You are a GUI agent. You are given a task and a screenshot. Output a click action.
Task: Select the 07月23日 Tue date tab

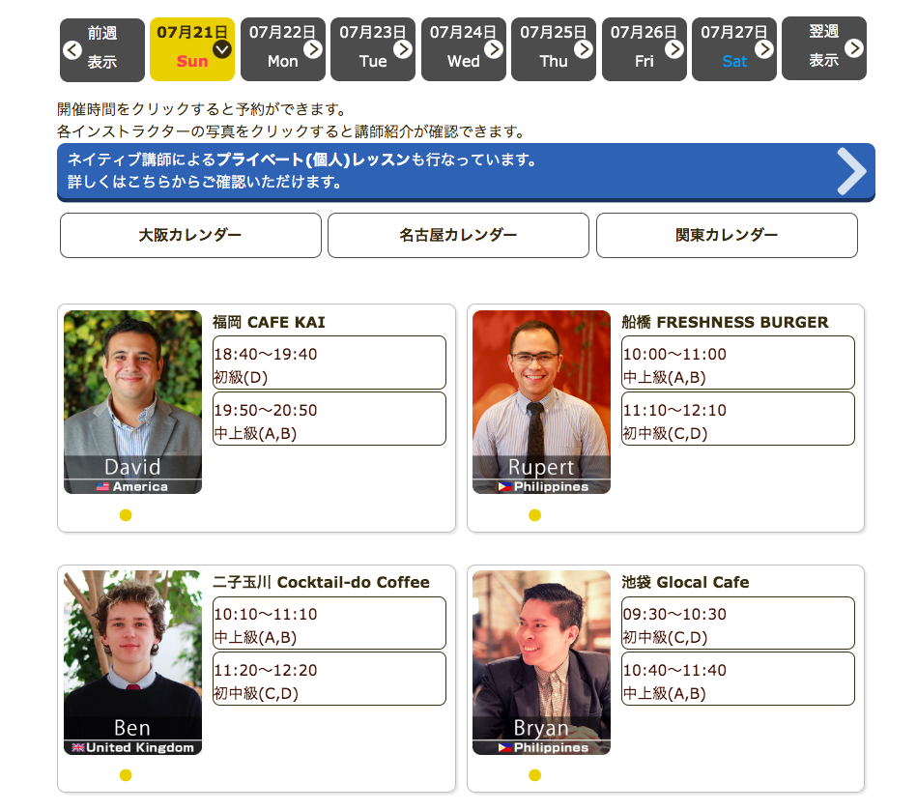[372, 49]
